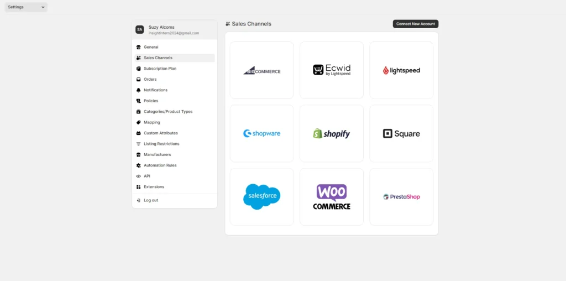
Task: Select the Shopify channel card
Action: [332, 134]
